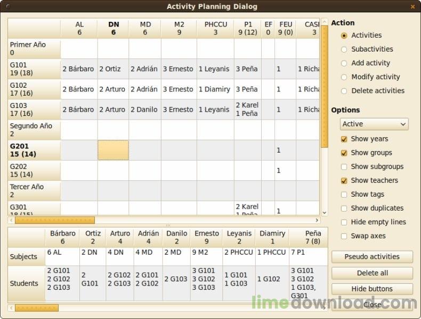This screenshot has height=319, width=421.
Task: Close the Activity Planning Dialog window
Action: coord(412,7)
